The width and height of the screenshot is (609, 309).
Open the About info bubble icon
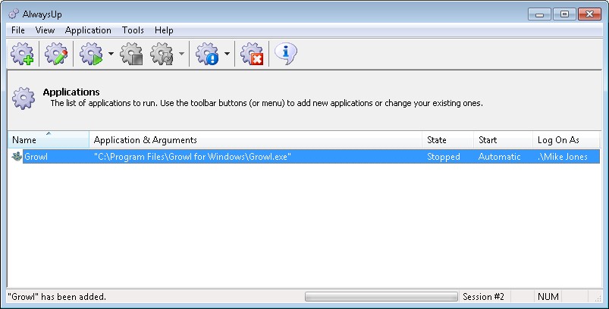click(286, 53)
